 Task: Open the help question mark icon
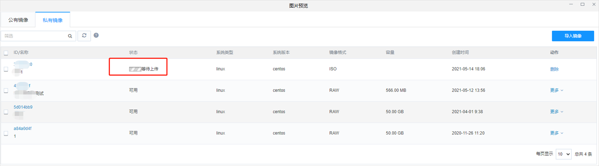point(96,35)
